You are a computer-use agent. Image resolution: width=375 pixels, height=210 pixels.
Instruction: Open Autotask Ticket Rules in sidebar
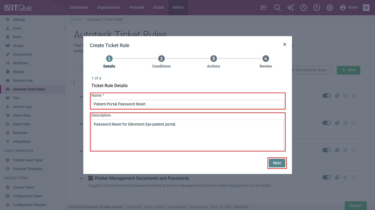(x=33, y=89)
